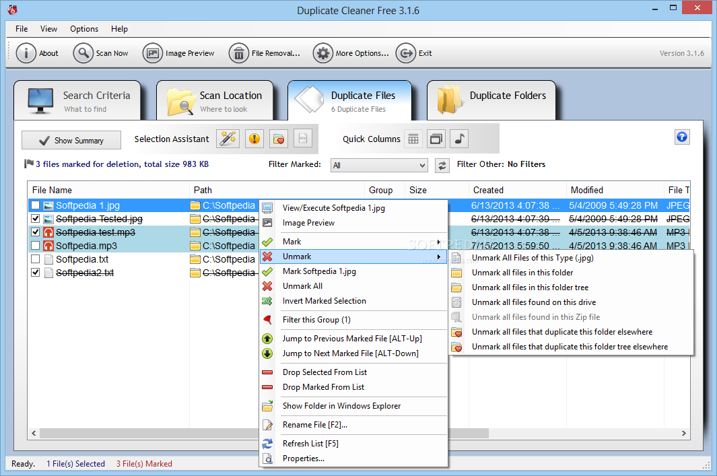
Task: Switch to the Scan Location tab
Action: point(215,100)
